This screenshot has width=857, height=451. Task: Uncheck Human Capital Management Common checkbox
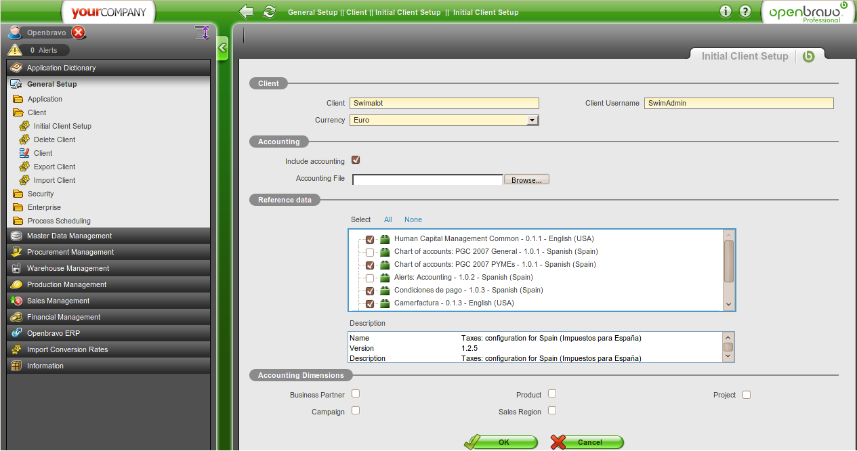pyautogui.click(x=370, y=239)
